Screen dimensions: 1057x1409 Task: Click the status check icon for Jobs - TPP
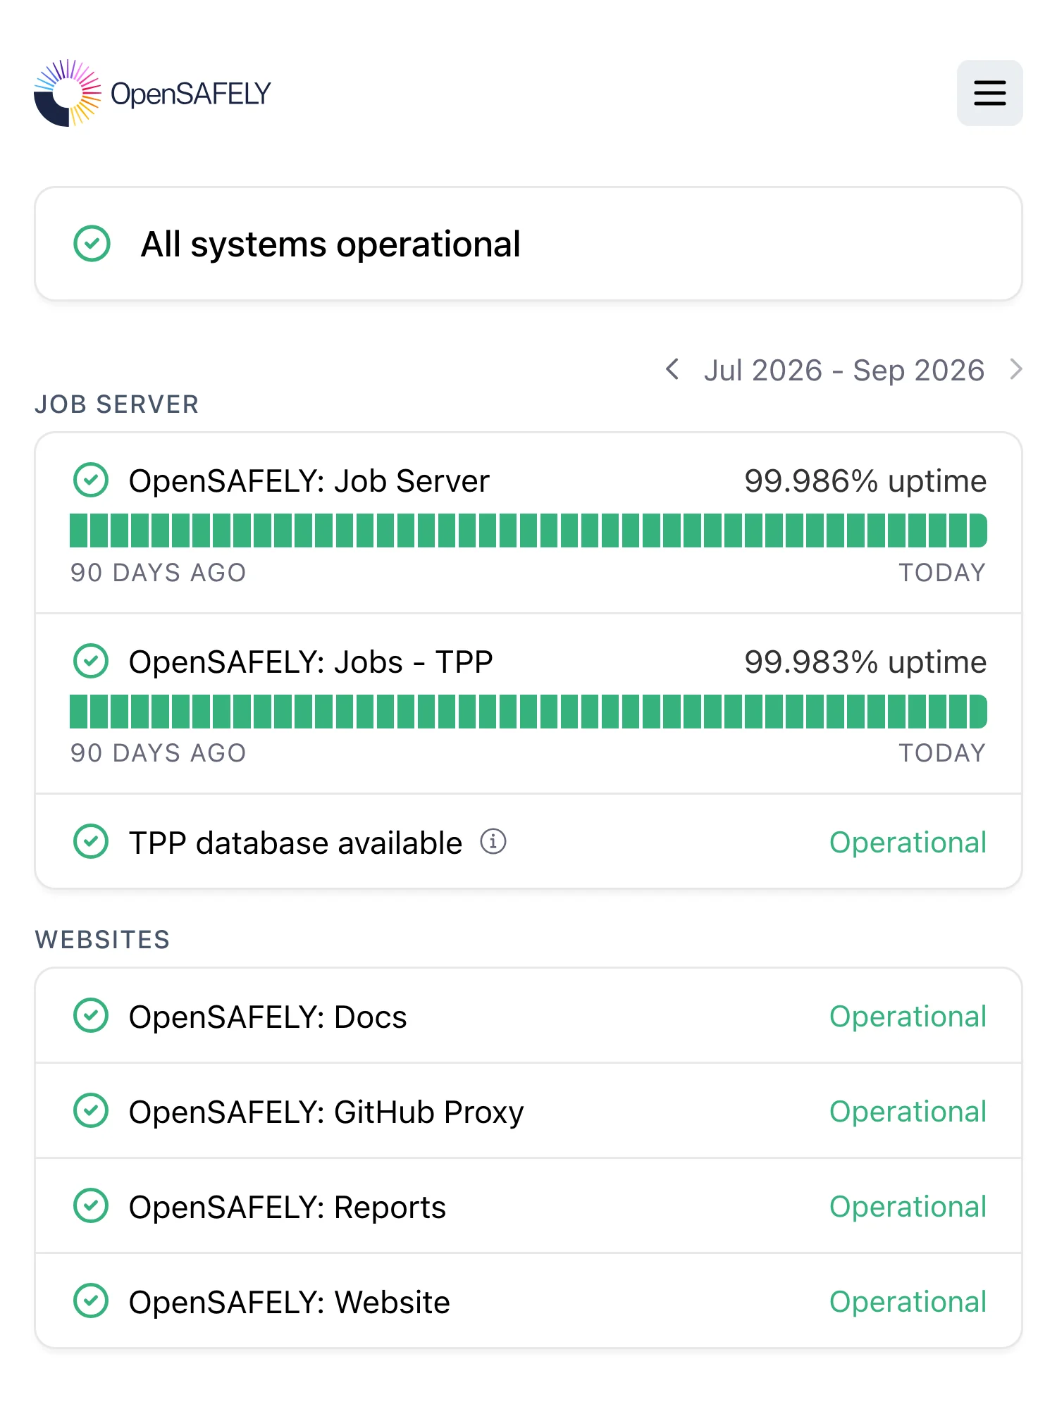click(x=91, y=661)
